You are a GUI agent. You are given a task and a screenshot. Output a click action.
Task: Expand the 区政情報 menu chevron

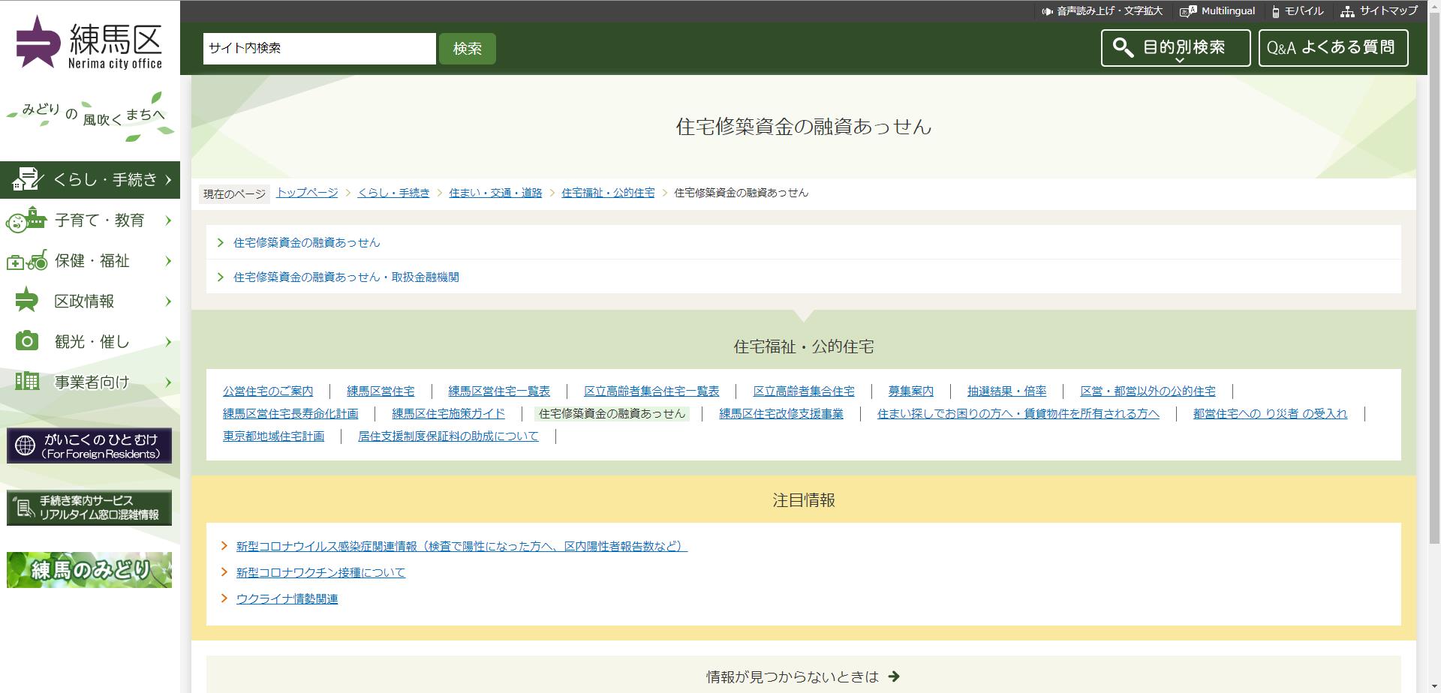click(168, 301)
